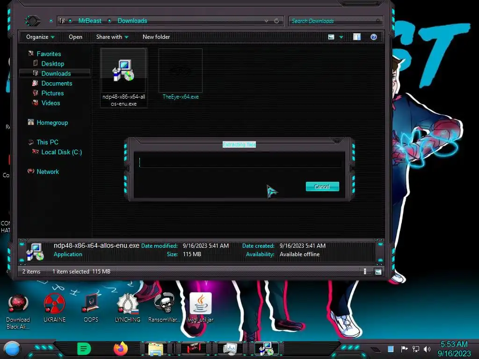Click Date modified value 9/16/2023 5:41 AM
Image resolution: width=479 pixels, height=359 pixels.
tap(206, 246)
